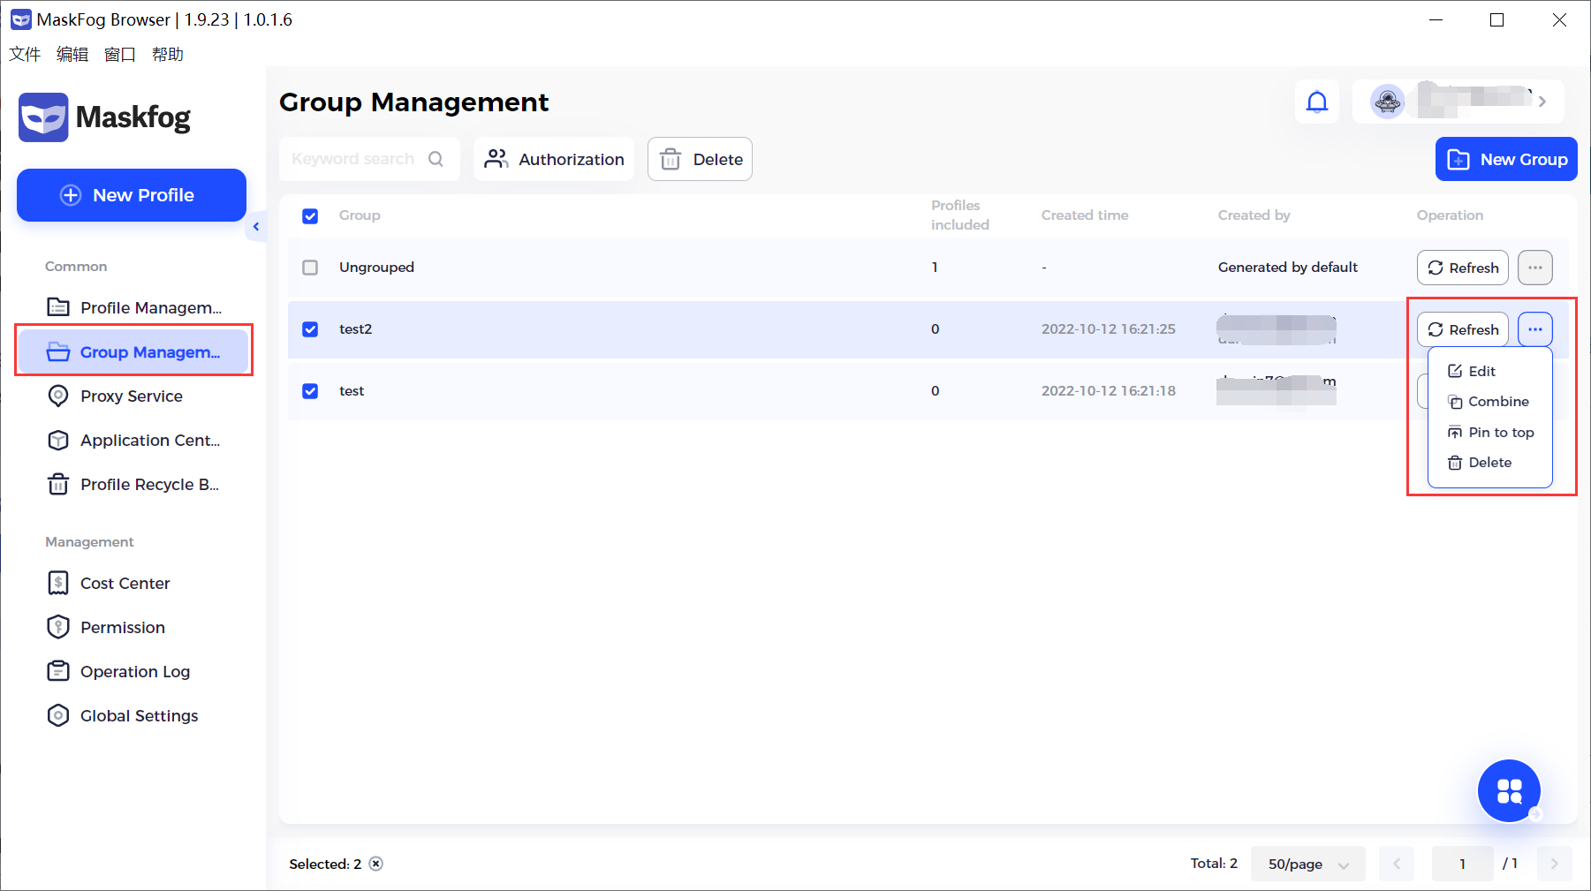Open Global Settings page
The height and width of the screenshot is (891, 1591).
point(133,715)
